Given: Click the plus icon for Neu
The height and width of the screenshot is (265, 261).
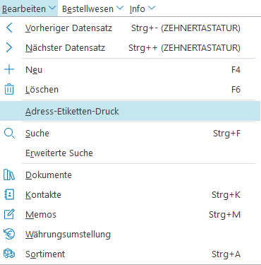Looking at the screenshot, I should click(x=9, y=69).
